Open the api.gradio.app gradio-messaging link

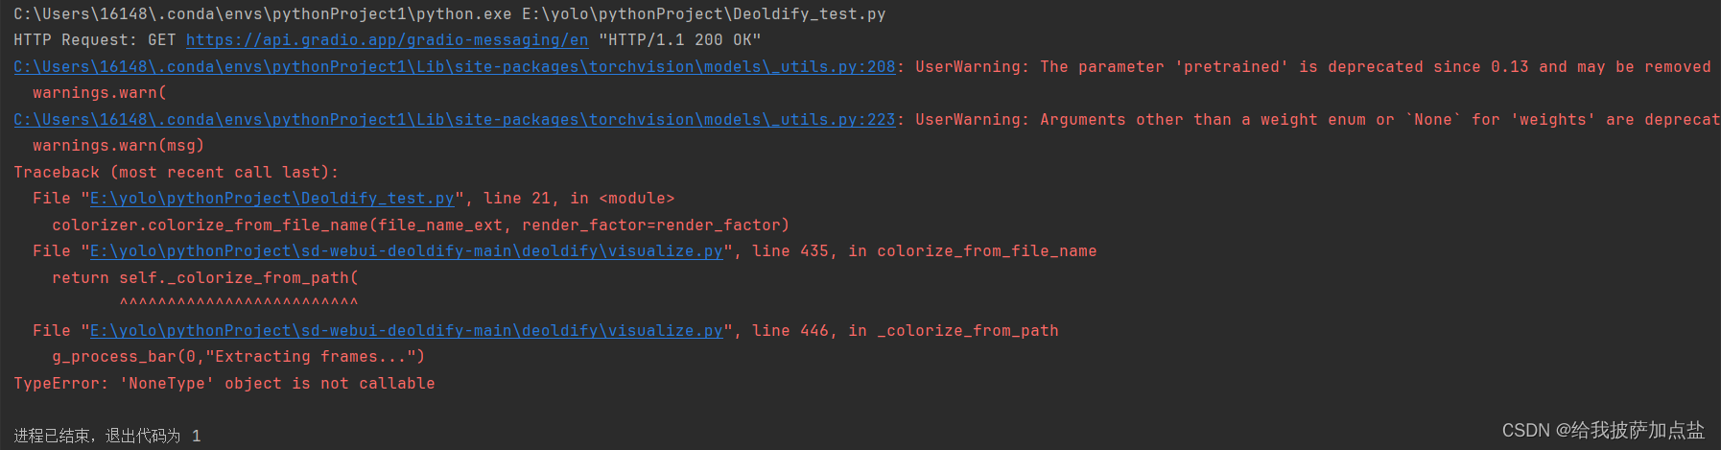pos(387,40)
